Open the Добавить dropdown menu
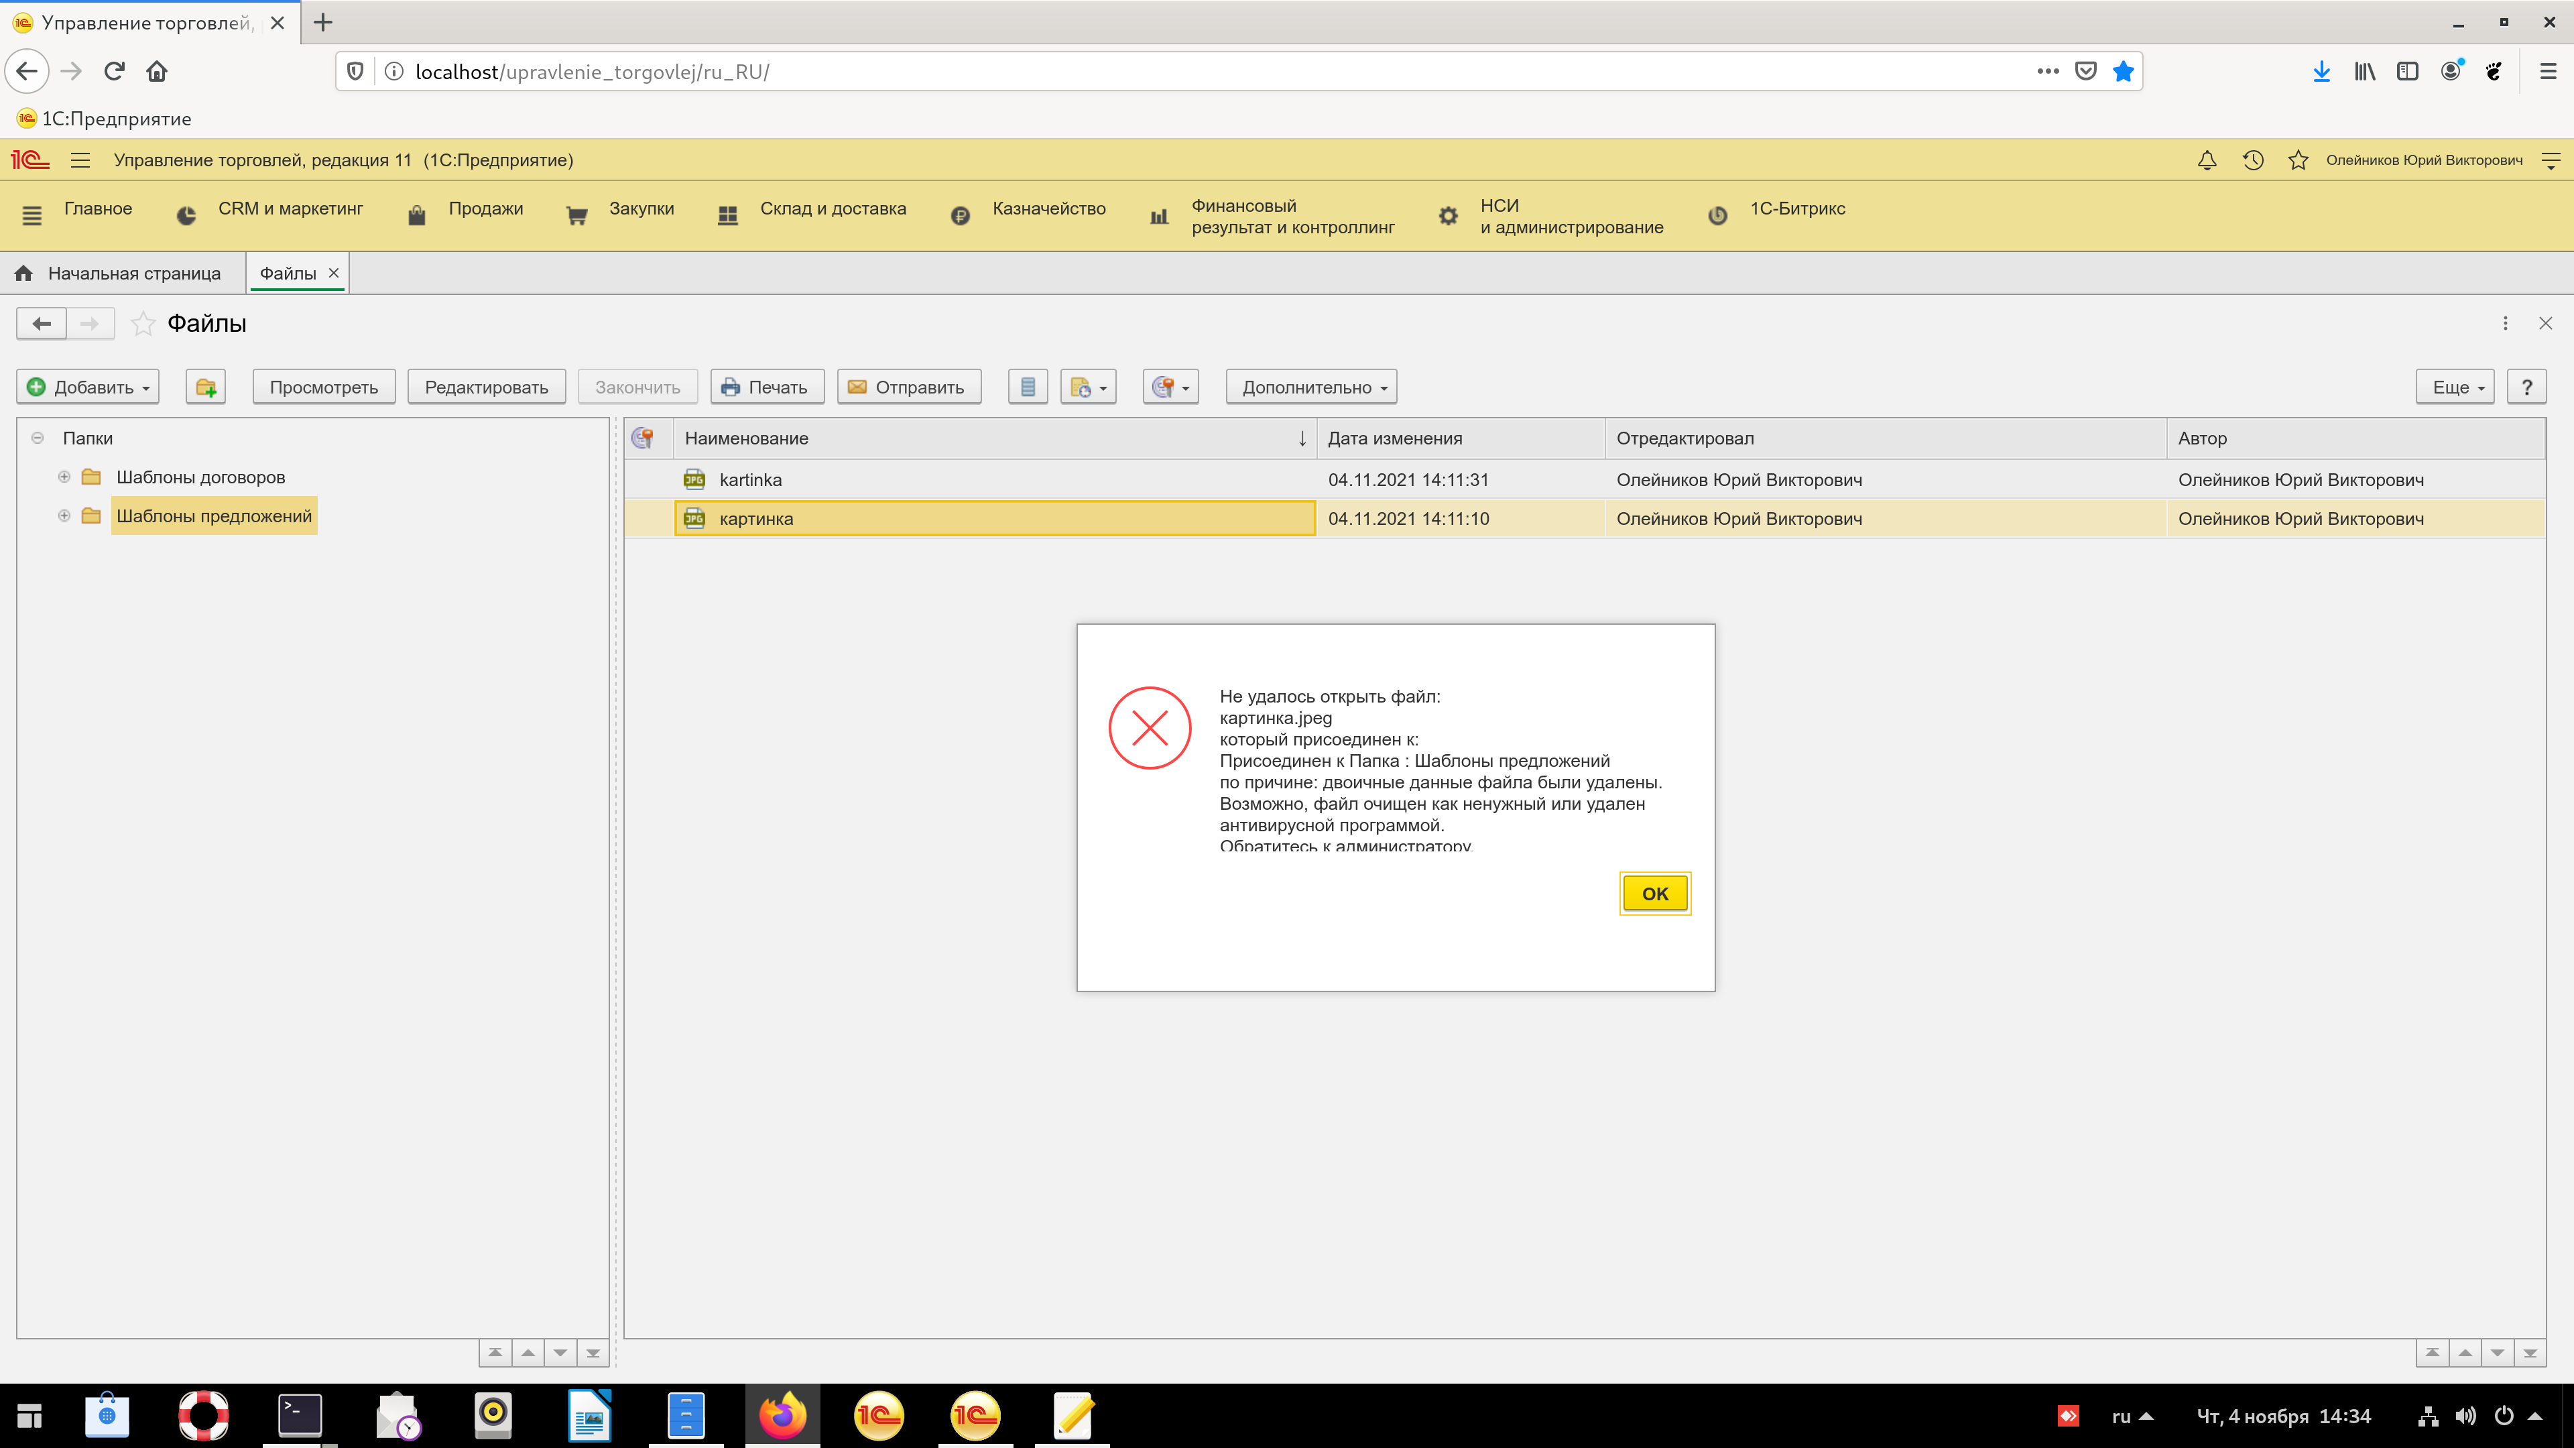Image resolution: width=2574 pixels, height=1448 pixels. 88,387
